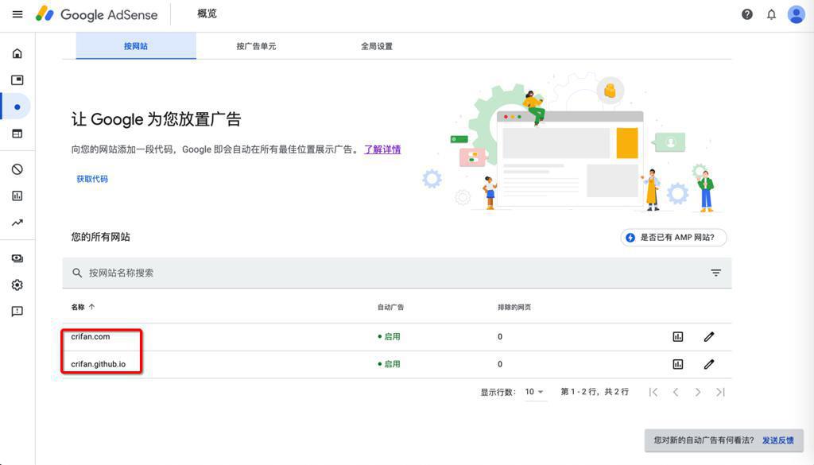This screenshot has width=814, height=465.
Task: Click 启用 status for crifan.com
Action: [x=389, y=337]
